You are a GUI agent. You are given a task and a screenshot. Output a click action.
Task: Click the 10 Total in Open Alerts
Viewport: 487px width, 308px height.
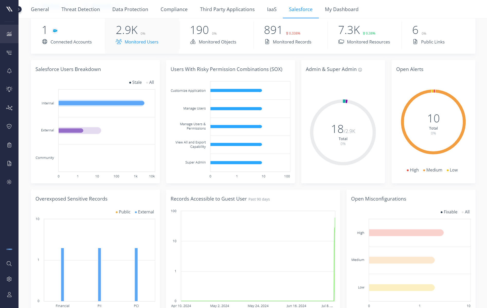[434, 119]
